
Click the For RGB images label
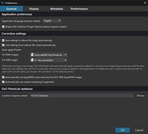point(10,60)
